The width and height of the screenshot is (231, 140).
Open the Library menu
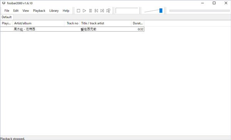pos(54,11)
